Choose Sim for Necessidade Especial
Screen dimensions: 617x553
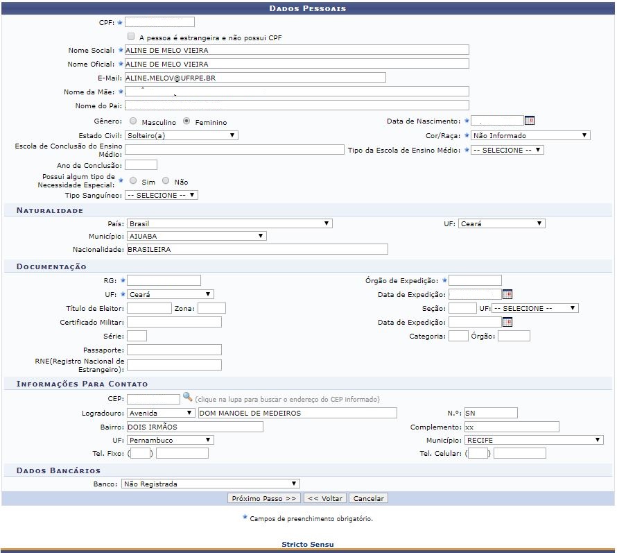tap(133, 180)
